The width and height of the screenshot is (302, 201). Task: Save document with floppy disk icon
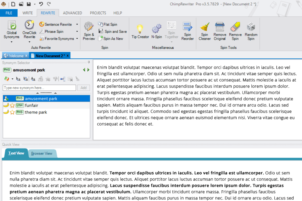tap(29, 4)
